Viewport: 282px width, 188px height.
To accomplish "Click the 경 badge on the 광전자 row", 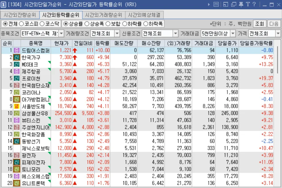I will tap(17, 155).
